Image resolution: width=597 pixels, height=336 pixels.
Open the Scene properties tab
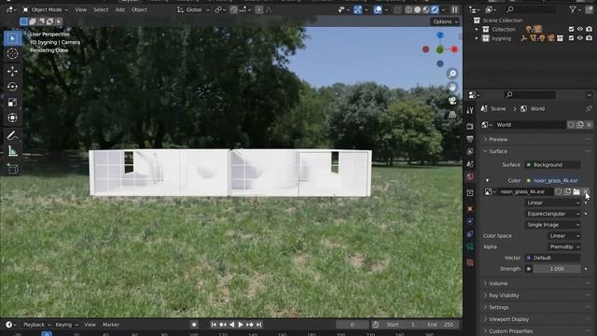coord(470,164)
